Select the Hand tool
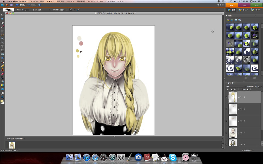The image size is (263, 164). [2, 23]
